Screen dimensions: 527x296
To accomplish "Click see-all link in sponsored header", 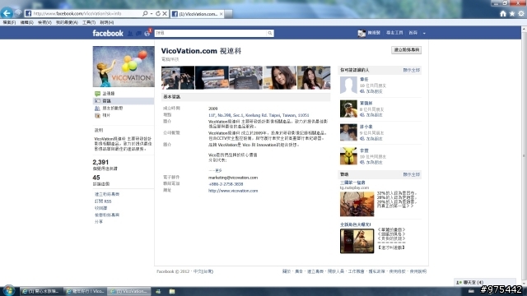I will (412, 174).
